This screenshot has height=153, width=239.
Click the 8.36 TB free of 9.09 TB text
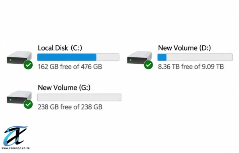191,67
